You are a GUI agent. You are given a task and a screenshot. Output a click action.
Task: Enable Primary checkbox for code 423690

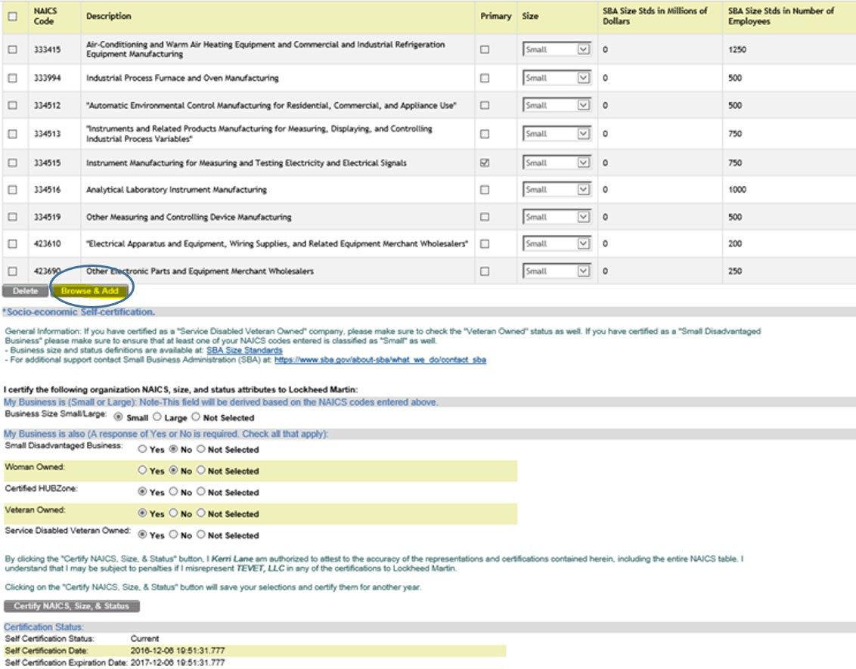(485, 271)
